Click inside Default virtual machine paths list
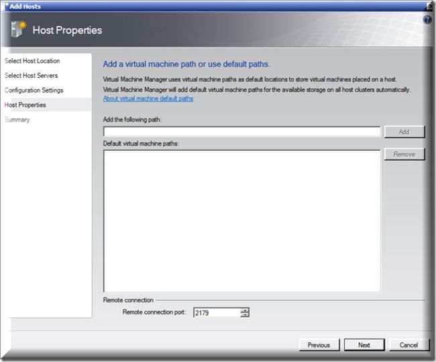This screenshot has width=436, height=362. 241,221
